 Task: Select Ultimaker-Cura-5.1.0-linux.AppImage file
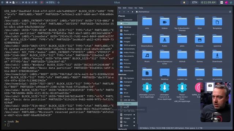coord(165,91)
